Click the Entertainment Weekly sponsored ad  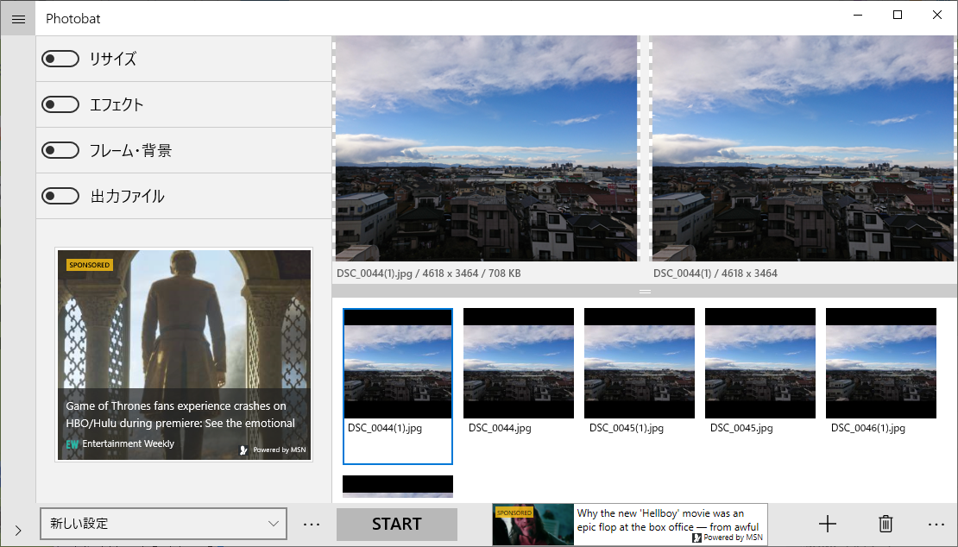(183, 354)
